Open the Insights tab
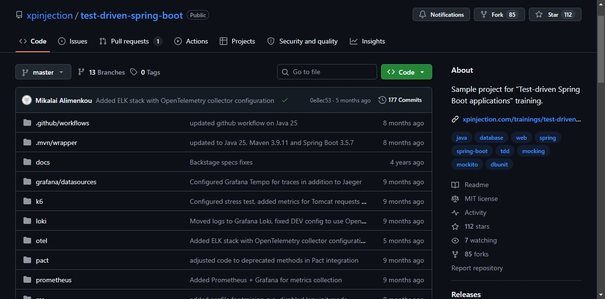The width and height of the screenshot is (605, 299). pos(368,42)
